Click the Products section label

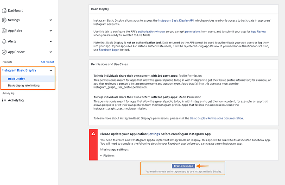[7, 62]
